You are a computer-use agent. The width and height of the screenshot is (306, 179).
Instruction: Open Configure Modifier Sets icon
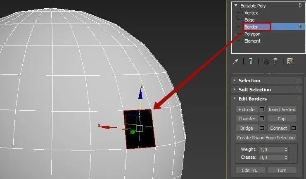tap(290, 61)
